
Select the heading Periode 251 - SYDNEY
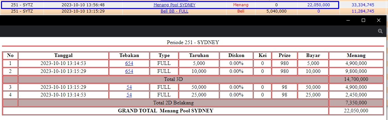coord(193,42)
